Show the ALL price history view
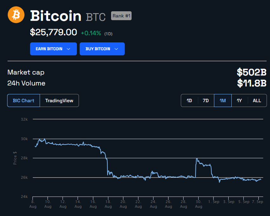 257,100
